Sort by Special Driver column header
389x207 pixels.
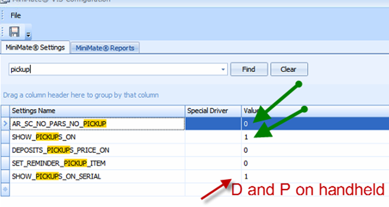213,111
